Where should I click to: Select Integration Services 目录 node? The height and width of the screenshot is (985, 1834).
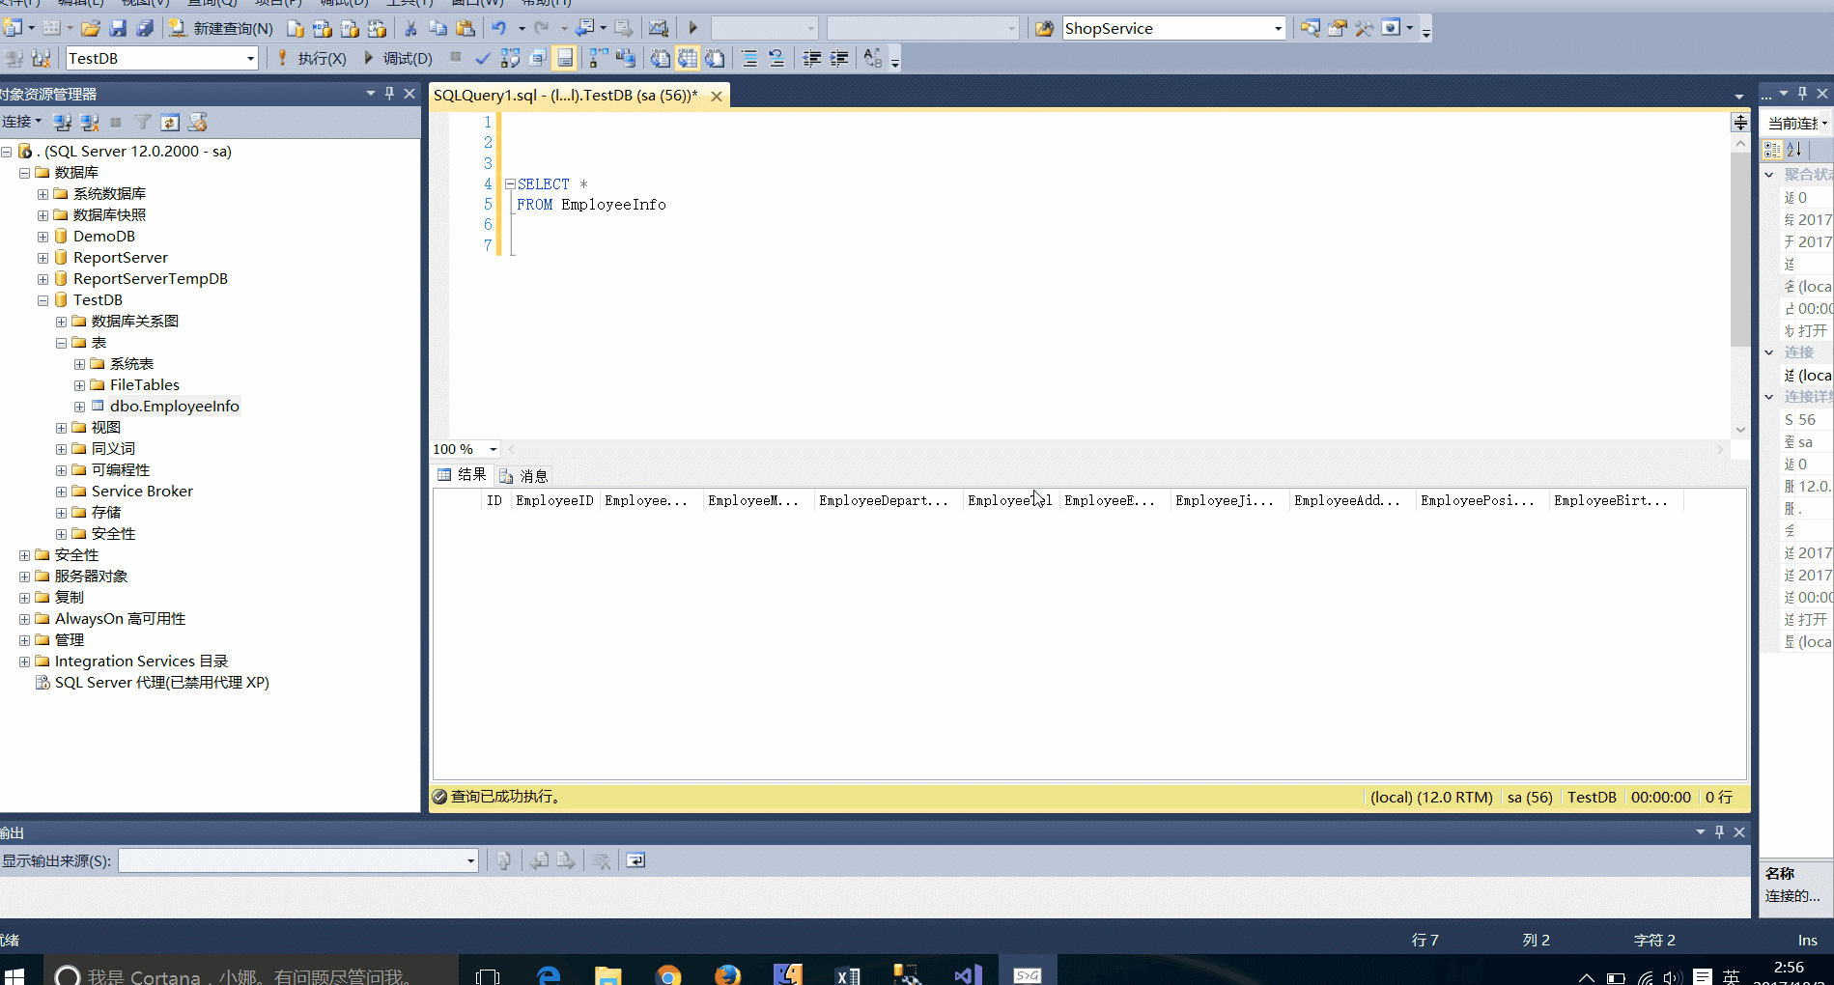pos(141,661)
